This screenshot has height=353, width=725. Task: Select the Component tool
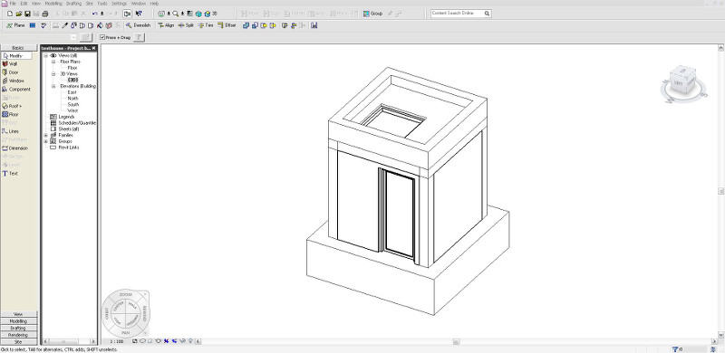point(16,90)
